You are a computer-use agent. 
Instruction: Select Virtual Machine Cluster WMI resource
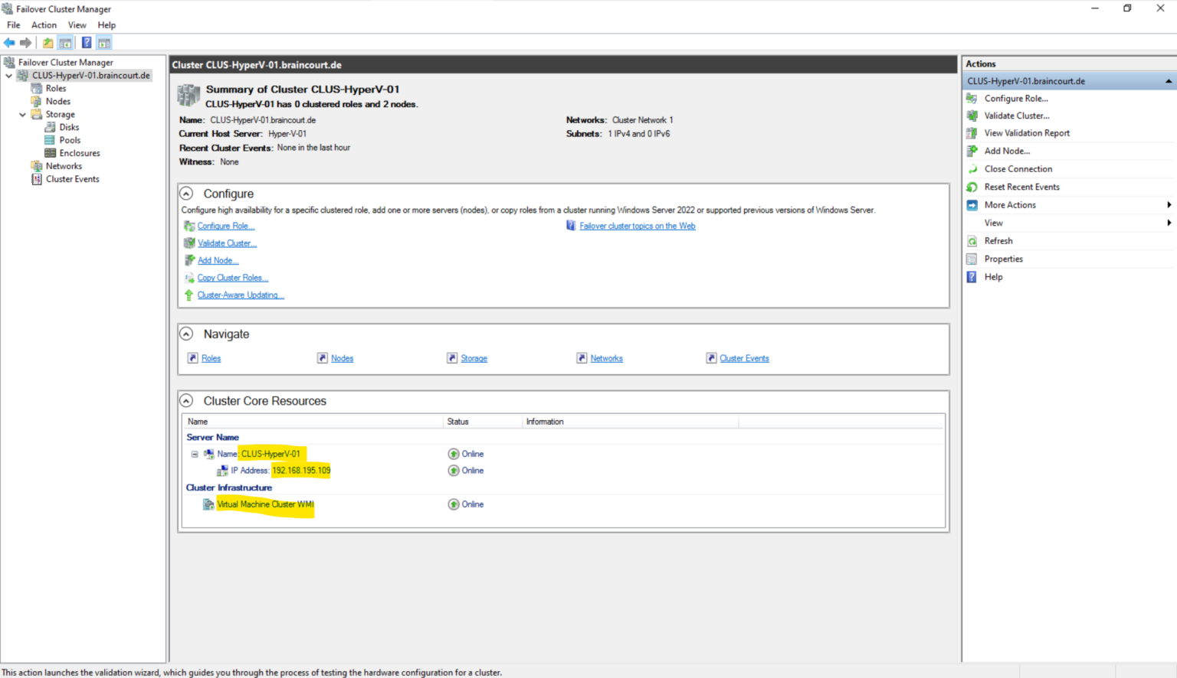coord(265,504)
